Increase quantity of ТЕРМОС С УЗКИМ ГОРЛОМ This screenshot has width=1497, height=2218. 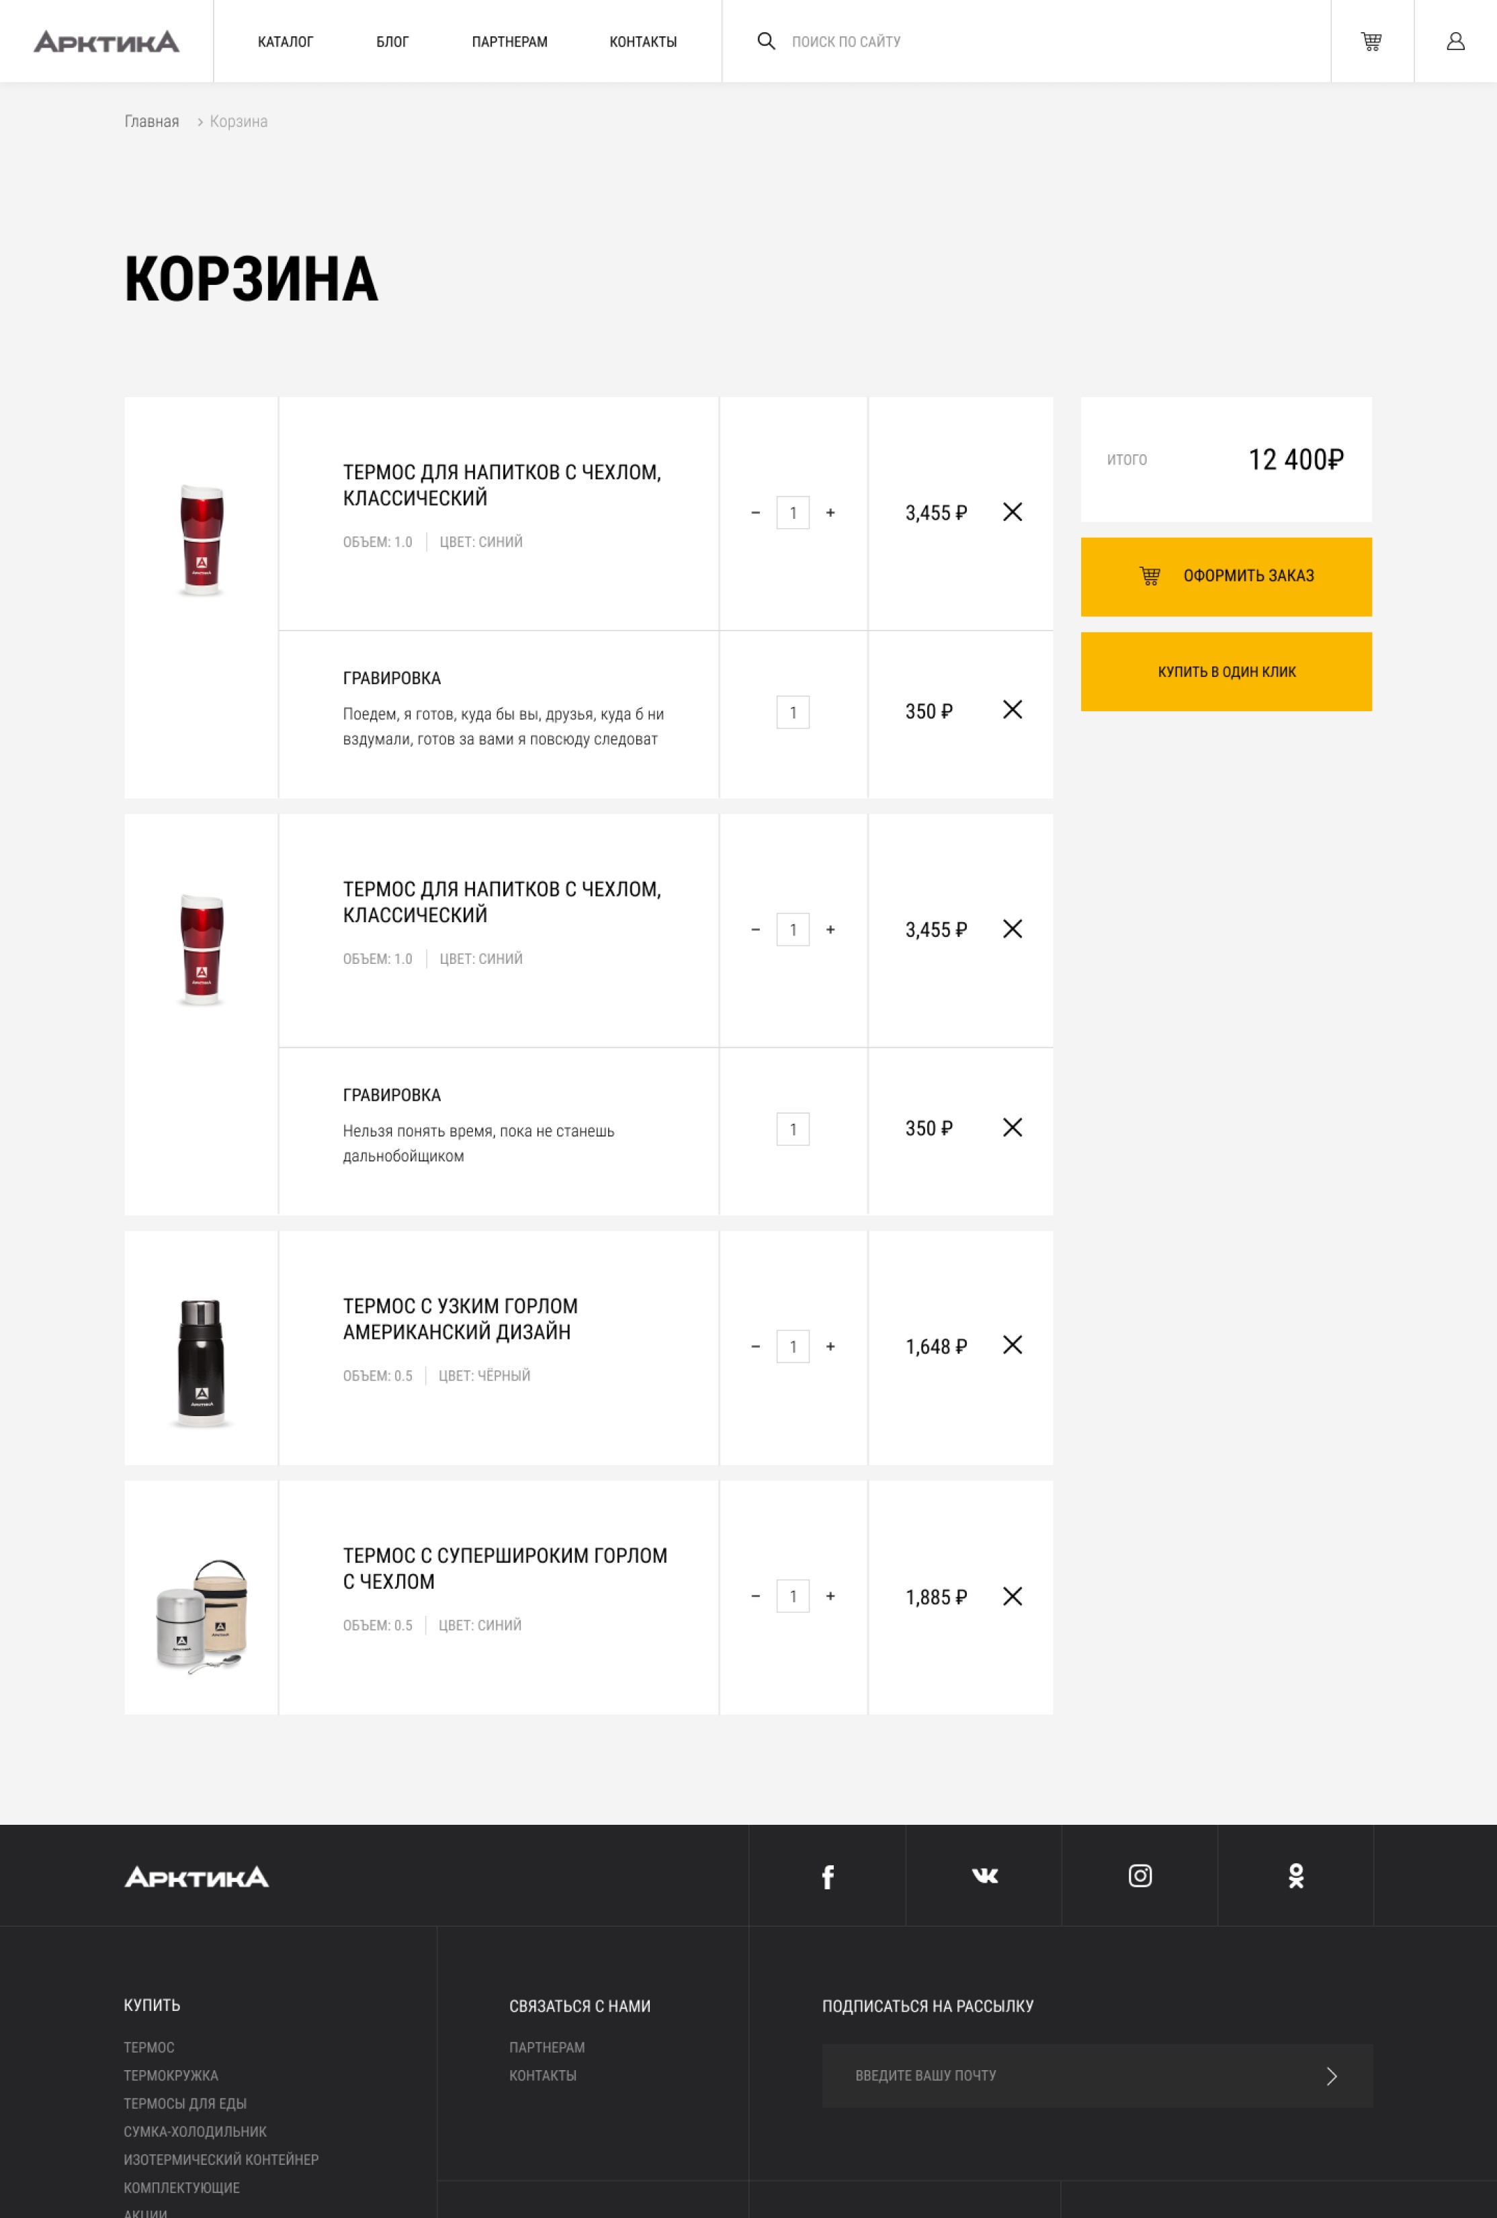pyautogui.click(x=830, y=1346)
